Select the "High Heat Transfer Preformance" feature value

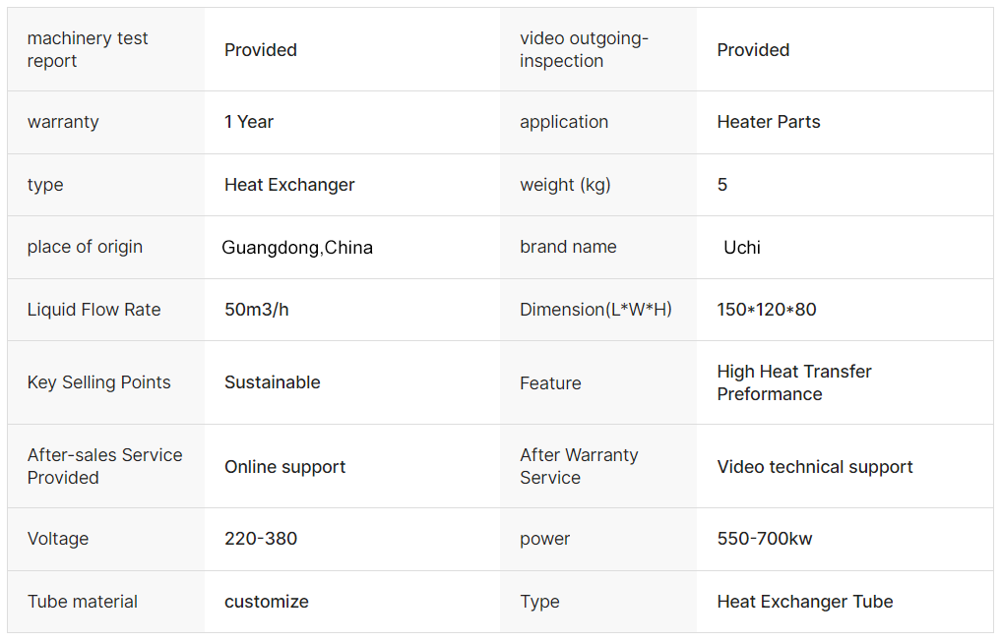click(793, 382)
